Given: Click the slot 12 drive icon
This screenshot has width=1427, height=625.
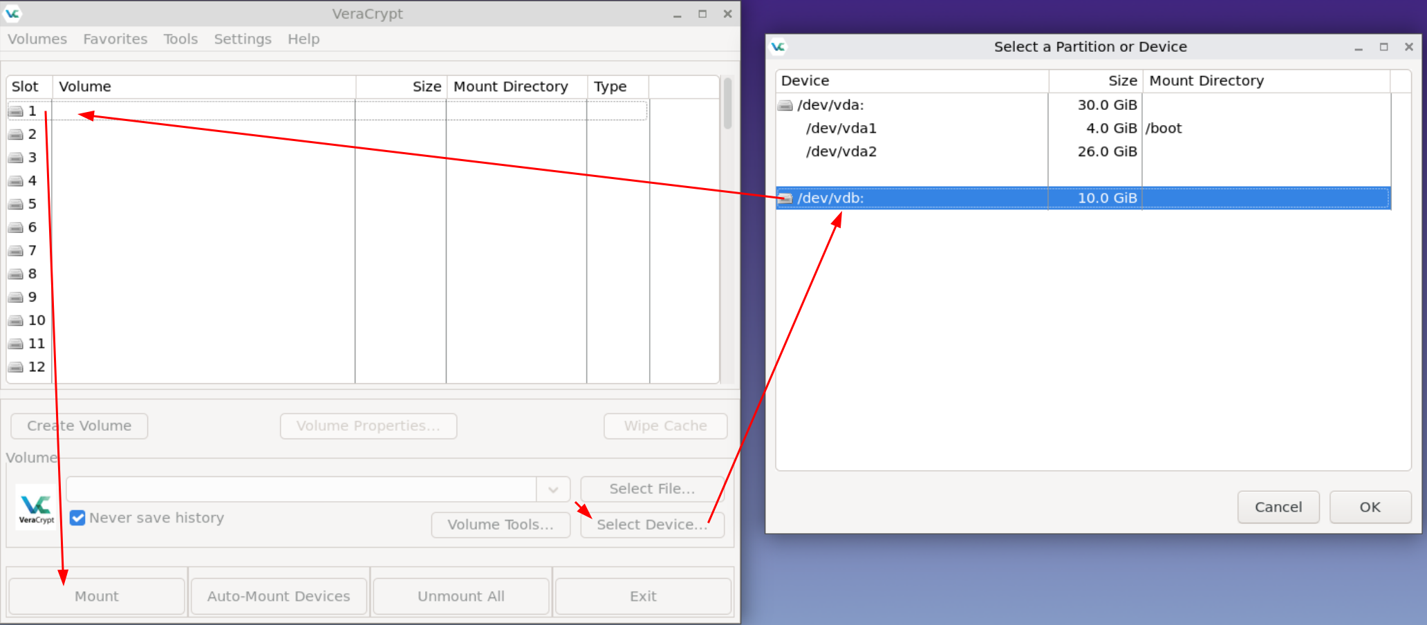Looking at the screenshot, I should [16, 368].
